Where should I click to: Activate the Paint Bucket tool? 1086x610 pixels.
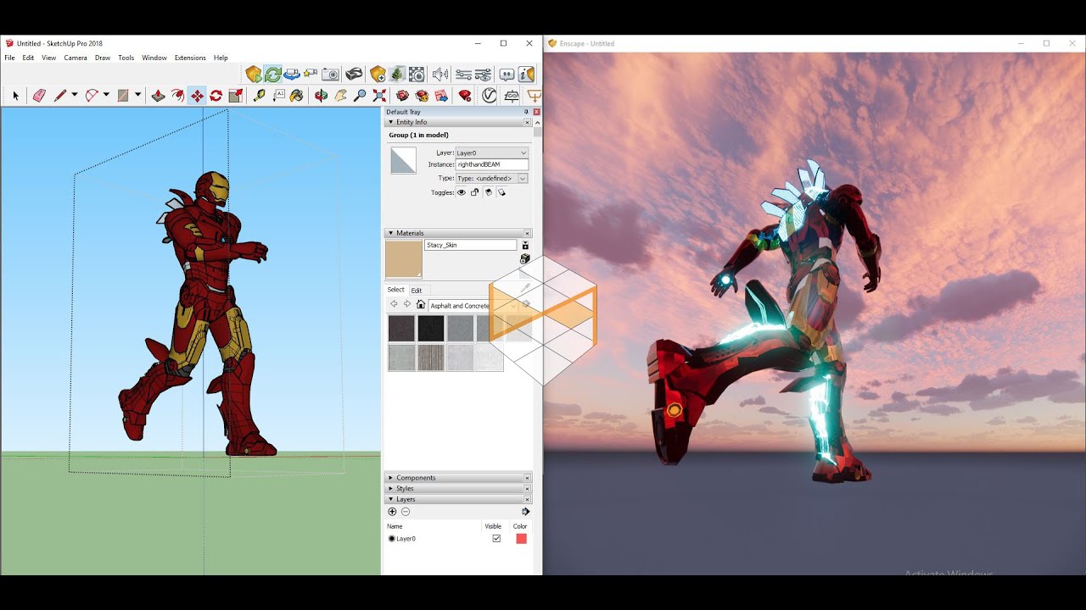[x=296, y=96]
